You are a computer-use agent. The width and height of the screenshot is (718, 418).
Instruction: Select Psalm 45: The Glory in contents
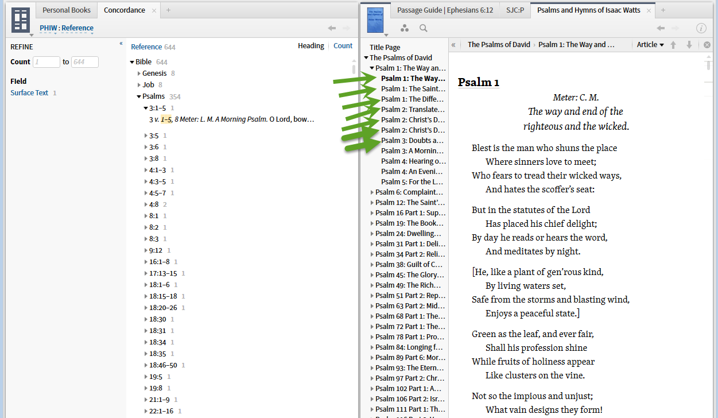pos(410,274)
